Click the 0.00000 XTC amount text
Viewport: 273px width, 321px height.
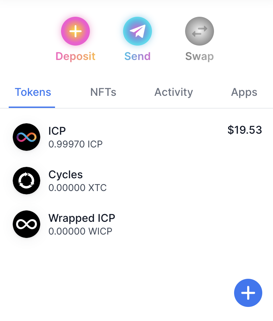pos(77,188)
